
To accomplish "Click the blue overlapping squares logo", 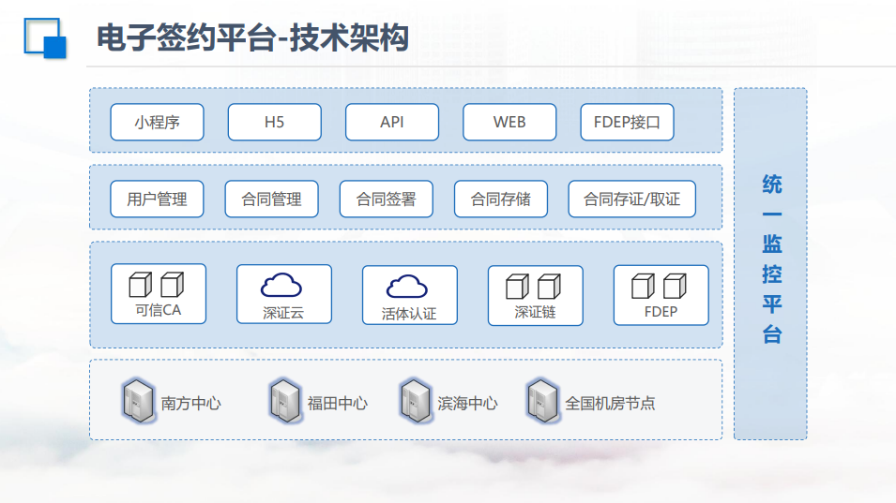I will click(45, 38).
